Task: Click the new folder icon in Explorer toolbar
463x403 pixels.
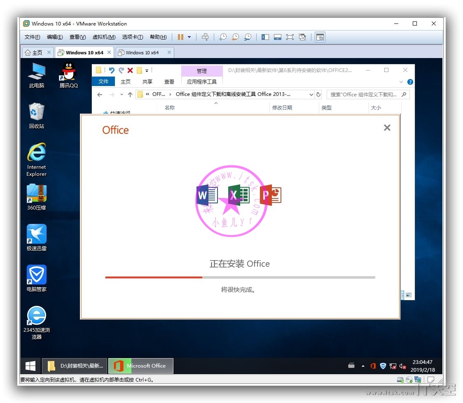Action: [139, 70]
